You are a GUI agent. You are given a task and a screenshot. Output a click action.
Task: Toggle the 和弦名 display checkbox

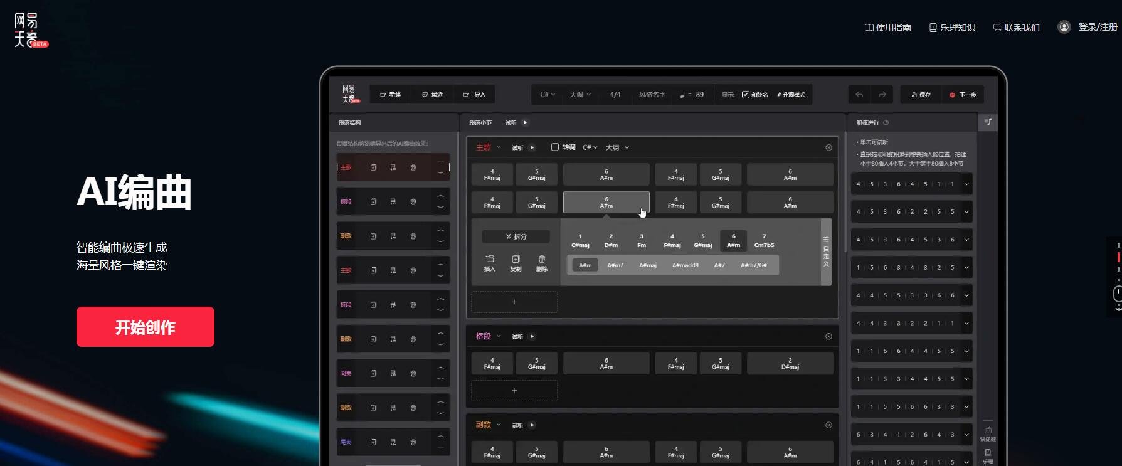746,95
